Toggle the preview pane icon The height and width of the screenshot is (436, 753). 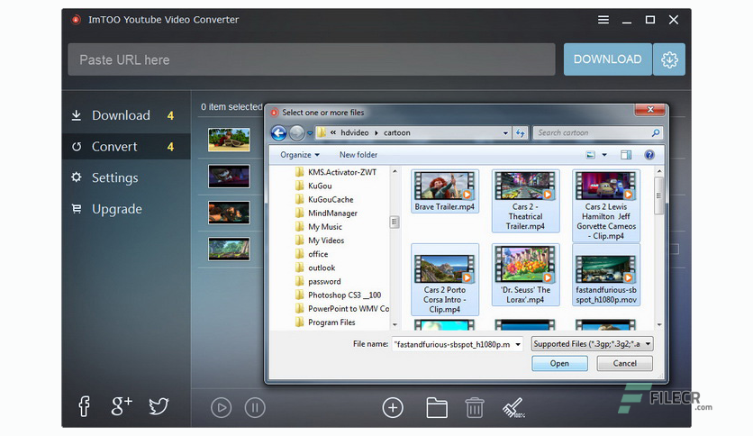[626, 155]
